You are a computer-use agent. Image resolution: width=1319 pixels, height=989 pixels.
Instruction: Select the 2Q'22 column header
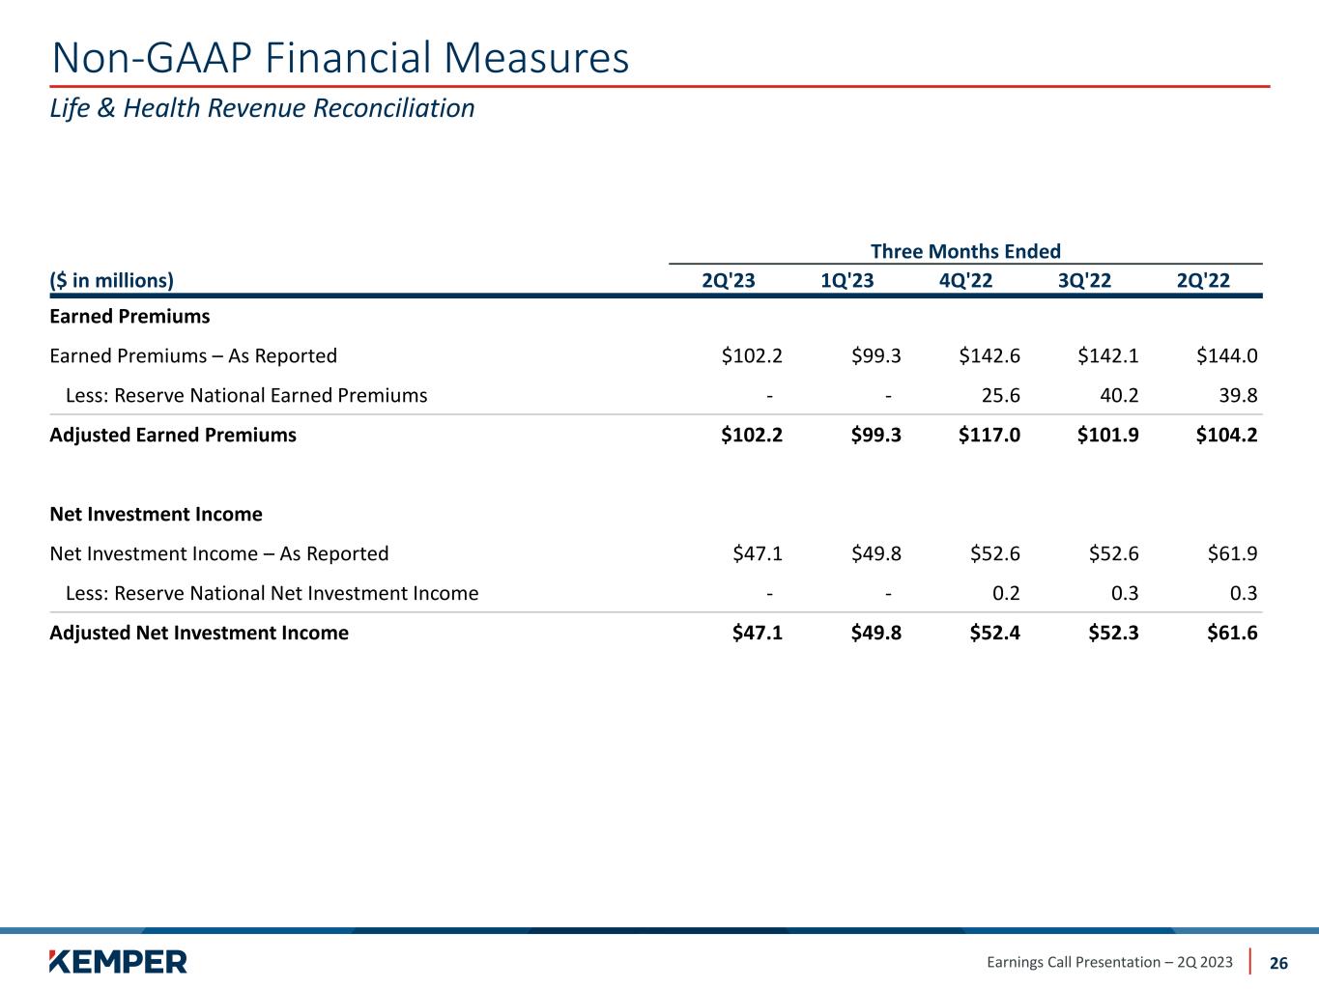1203,280
